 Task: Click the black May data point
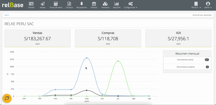tap(87, 90)
